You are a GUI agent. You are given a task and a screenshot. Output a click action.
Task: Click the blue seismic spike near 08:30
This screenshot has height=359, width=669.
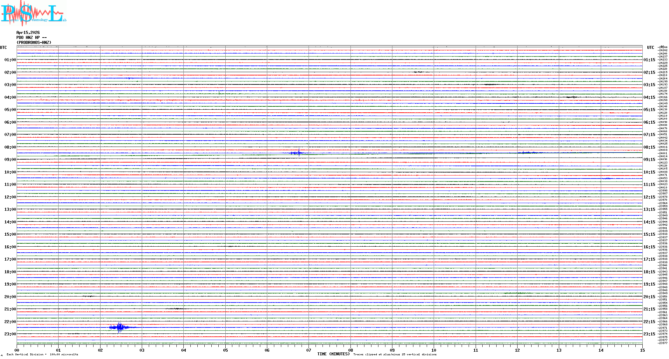299,153
